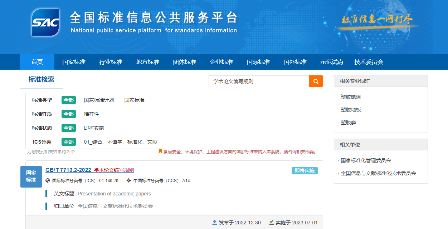Click the upload icon beside 发布于
This screenshot has height=229, width=448.
215,222
